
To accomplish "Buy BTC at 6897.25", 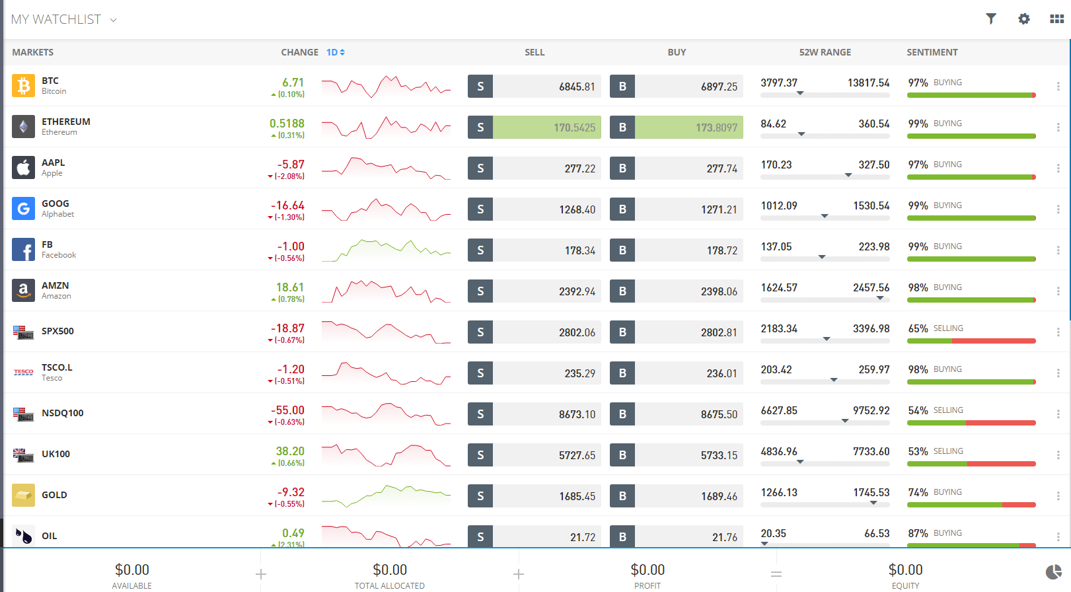I will 677,87.
